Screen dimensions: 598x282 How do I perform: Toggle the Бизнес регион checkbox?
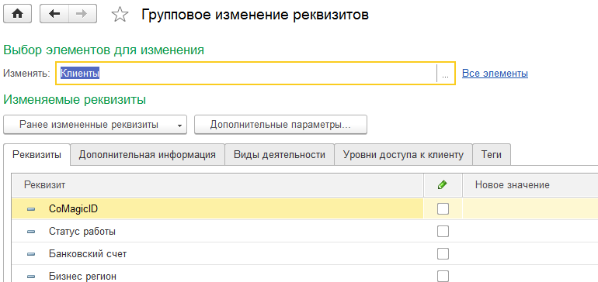point(443,276)
